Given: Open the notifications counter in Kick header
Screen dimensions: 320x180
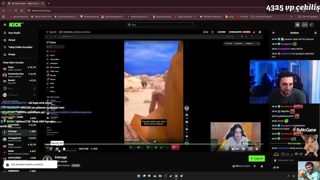Looking at the screenshot, I should pyautogui.click(x=305, y=25).
